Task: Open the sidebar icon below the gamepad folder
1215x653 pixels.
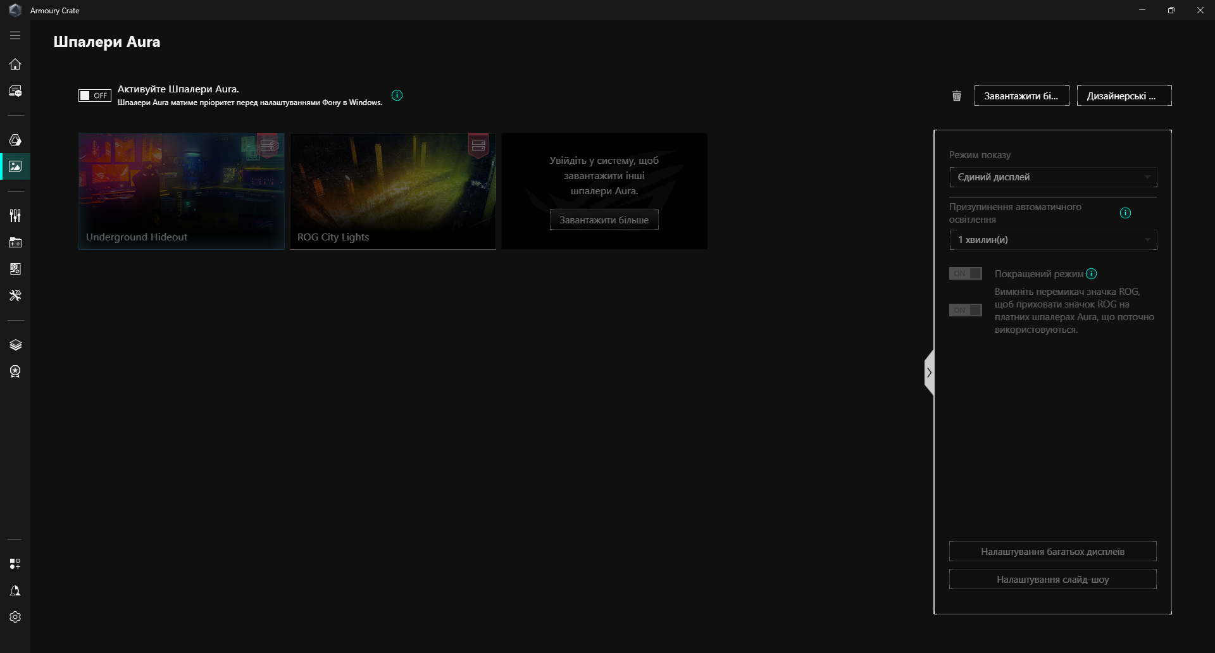Action: (15, 269)
